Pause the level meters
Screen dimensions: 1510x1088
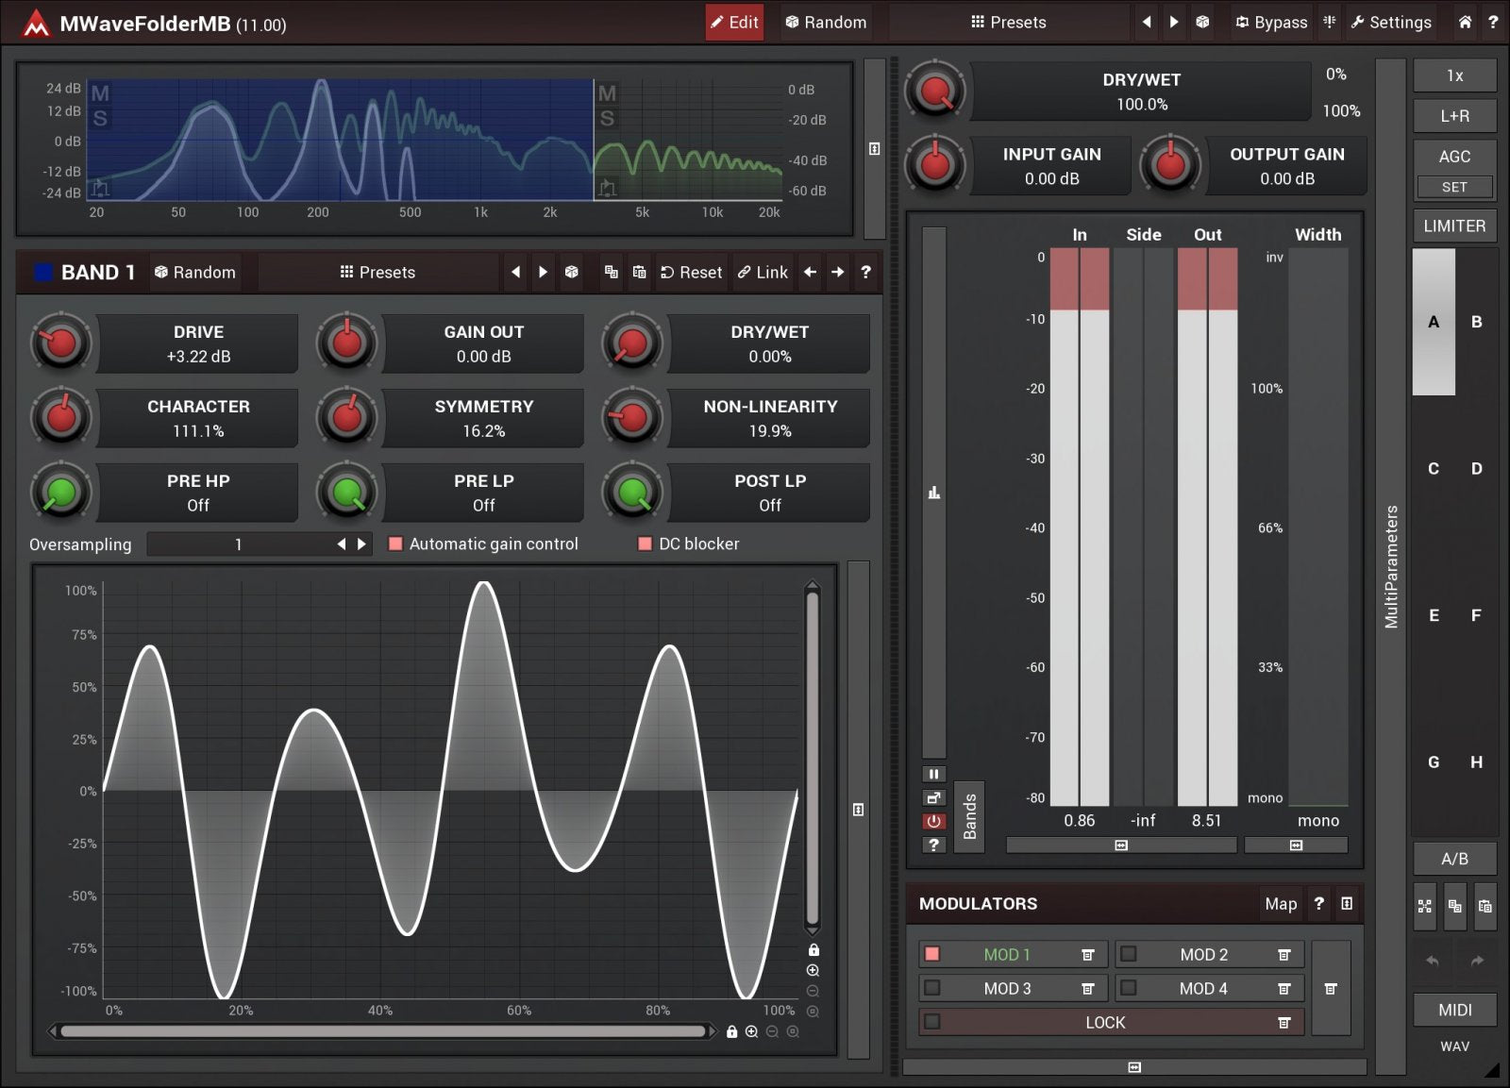coord(933,774)
